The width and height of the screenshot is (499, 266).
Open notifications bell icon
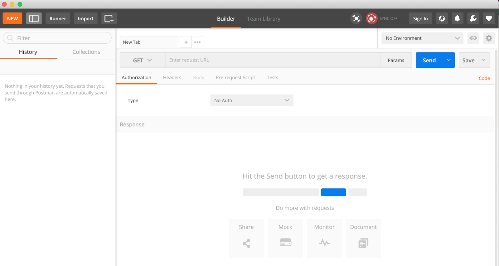coord(457,18)
